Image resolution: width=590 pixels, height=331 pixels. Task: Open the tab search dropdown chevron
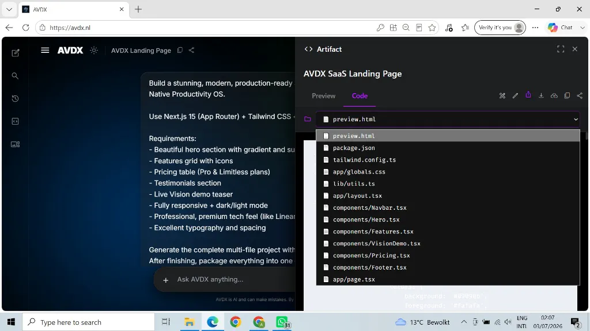(9, 9)
